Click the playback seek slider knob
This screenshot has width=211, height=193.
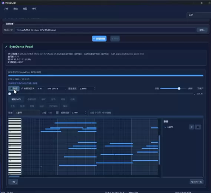click(10, 94)
